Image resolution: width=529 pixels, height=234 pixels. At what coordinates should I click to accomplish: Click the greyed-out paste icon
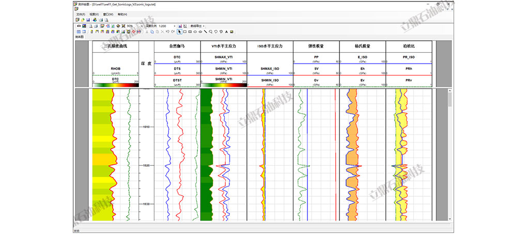[x=157, y=32]
